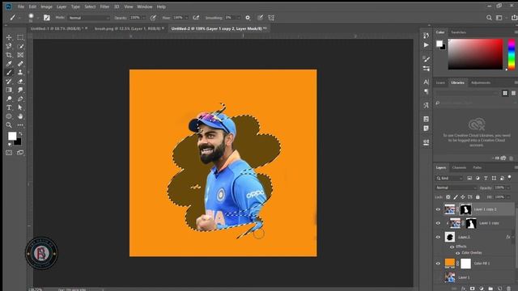
Task: Collapse Layer 2 effects with fx arrow
Action: point(512,237)
